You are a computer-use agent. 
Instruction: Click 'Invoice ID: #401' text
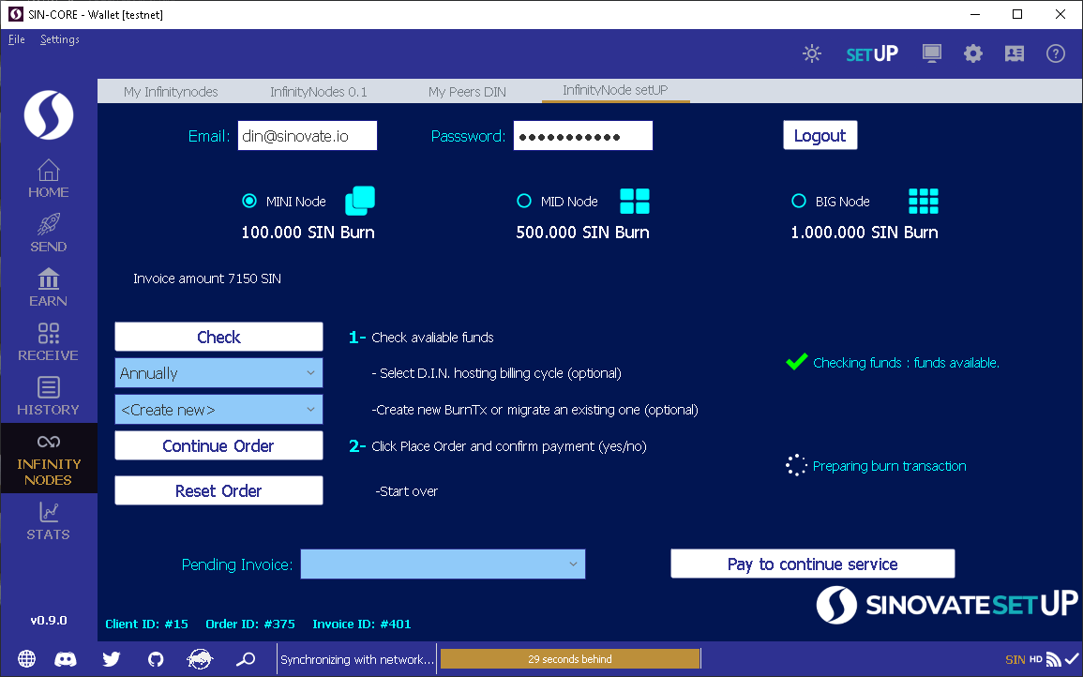(362, 624)
